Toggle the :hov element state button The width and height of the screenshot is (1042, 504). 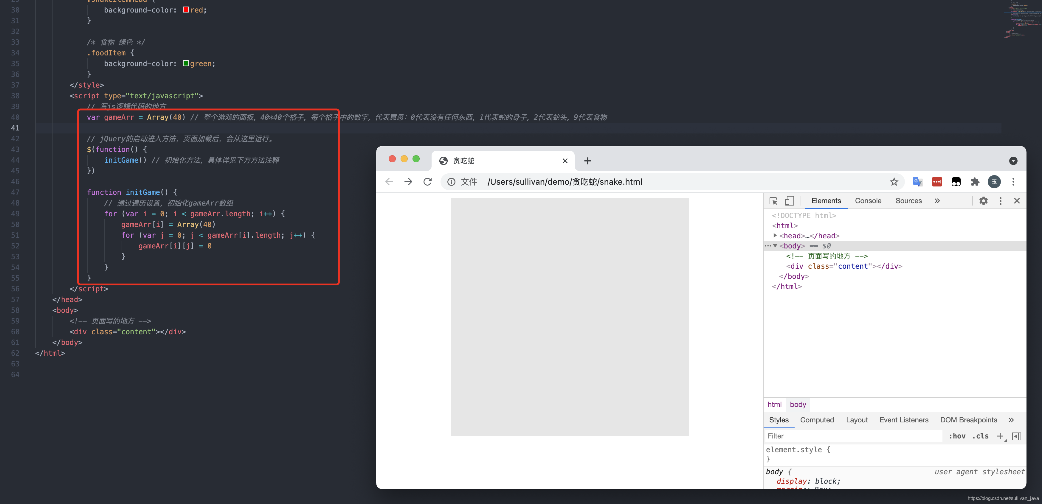pyautogui.click(x=957, y=436)
